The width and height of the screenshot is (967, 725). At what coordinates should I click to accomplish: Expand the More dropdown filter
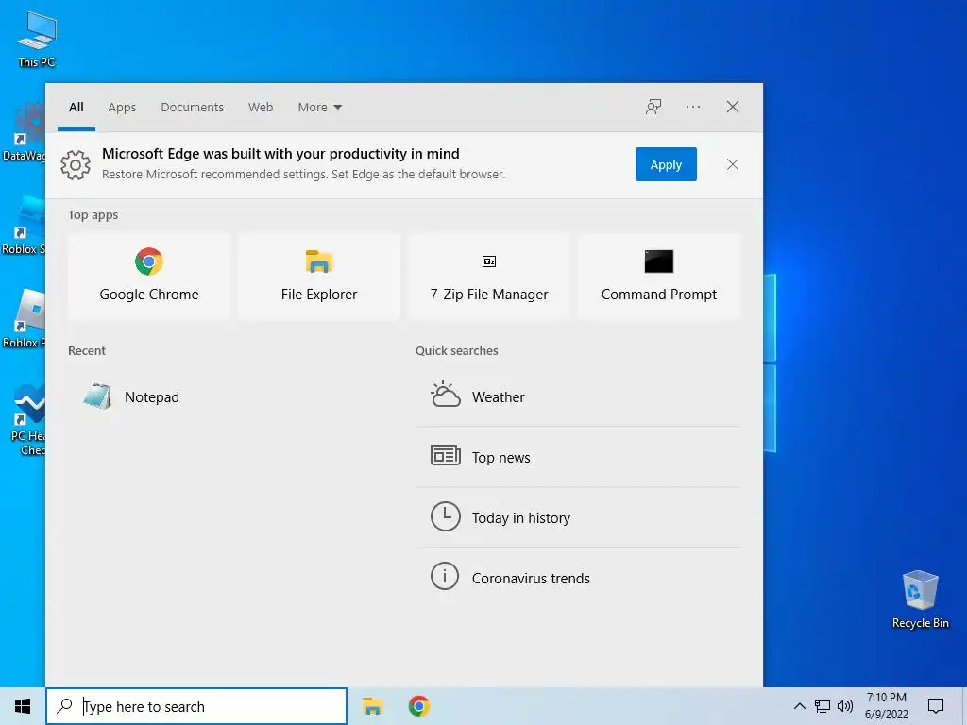(319, 108)
